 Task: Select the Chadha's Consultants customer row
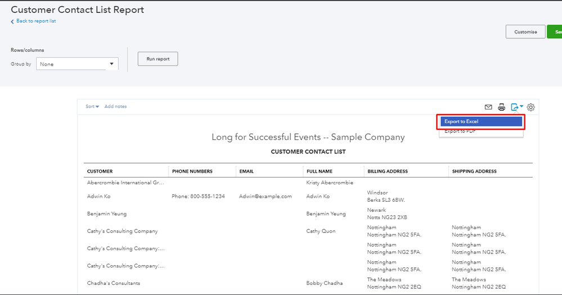114,283
